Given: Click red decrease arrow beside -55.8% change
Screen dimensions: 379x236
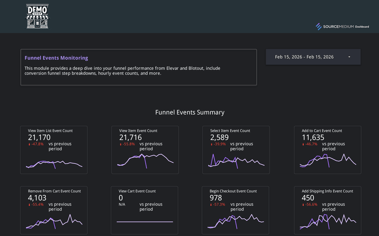Looking at the screenshot, I should (x=120, y=144).
